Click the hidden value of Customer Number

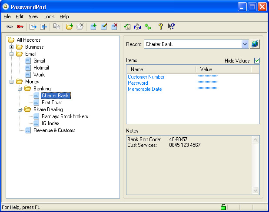click(x=208, y=76)
